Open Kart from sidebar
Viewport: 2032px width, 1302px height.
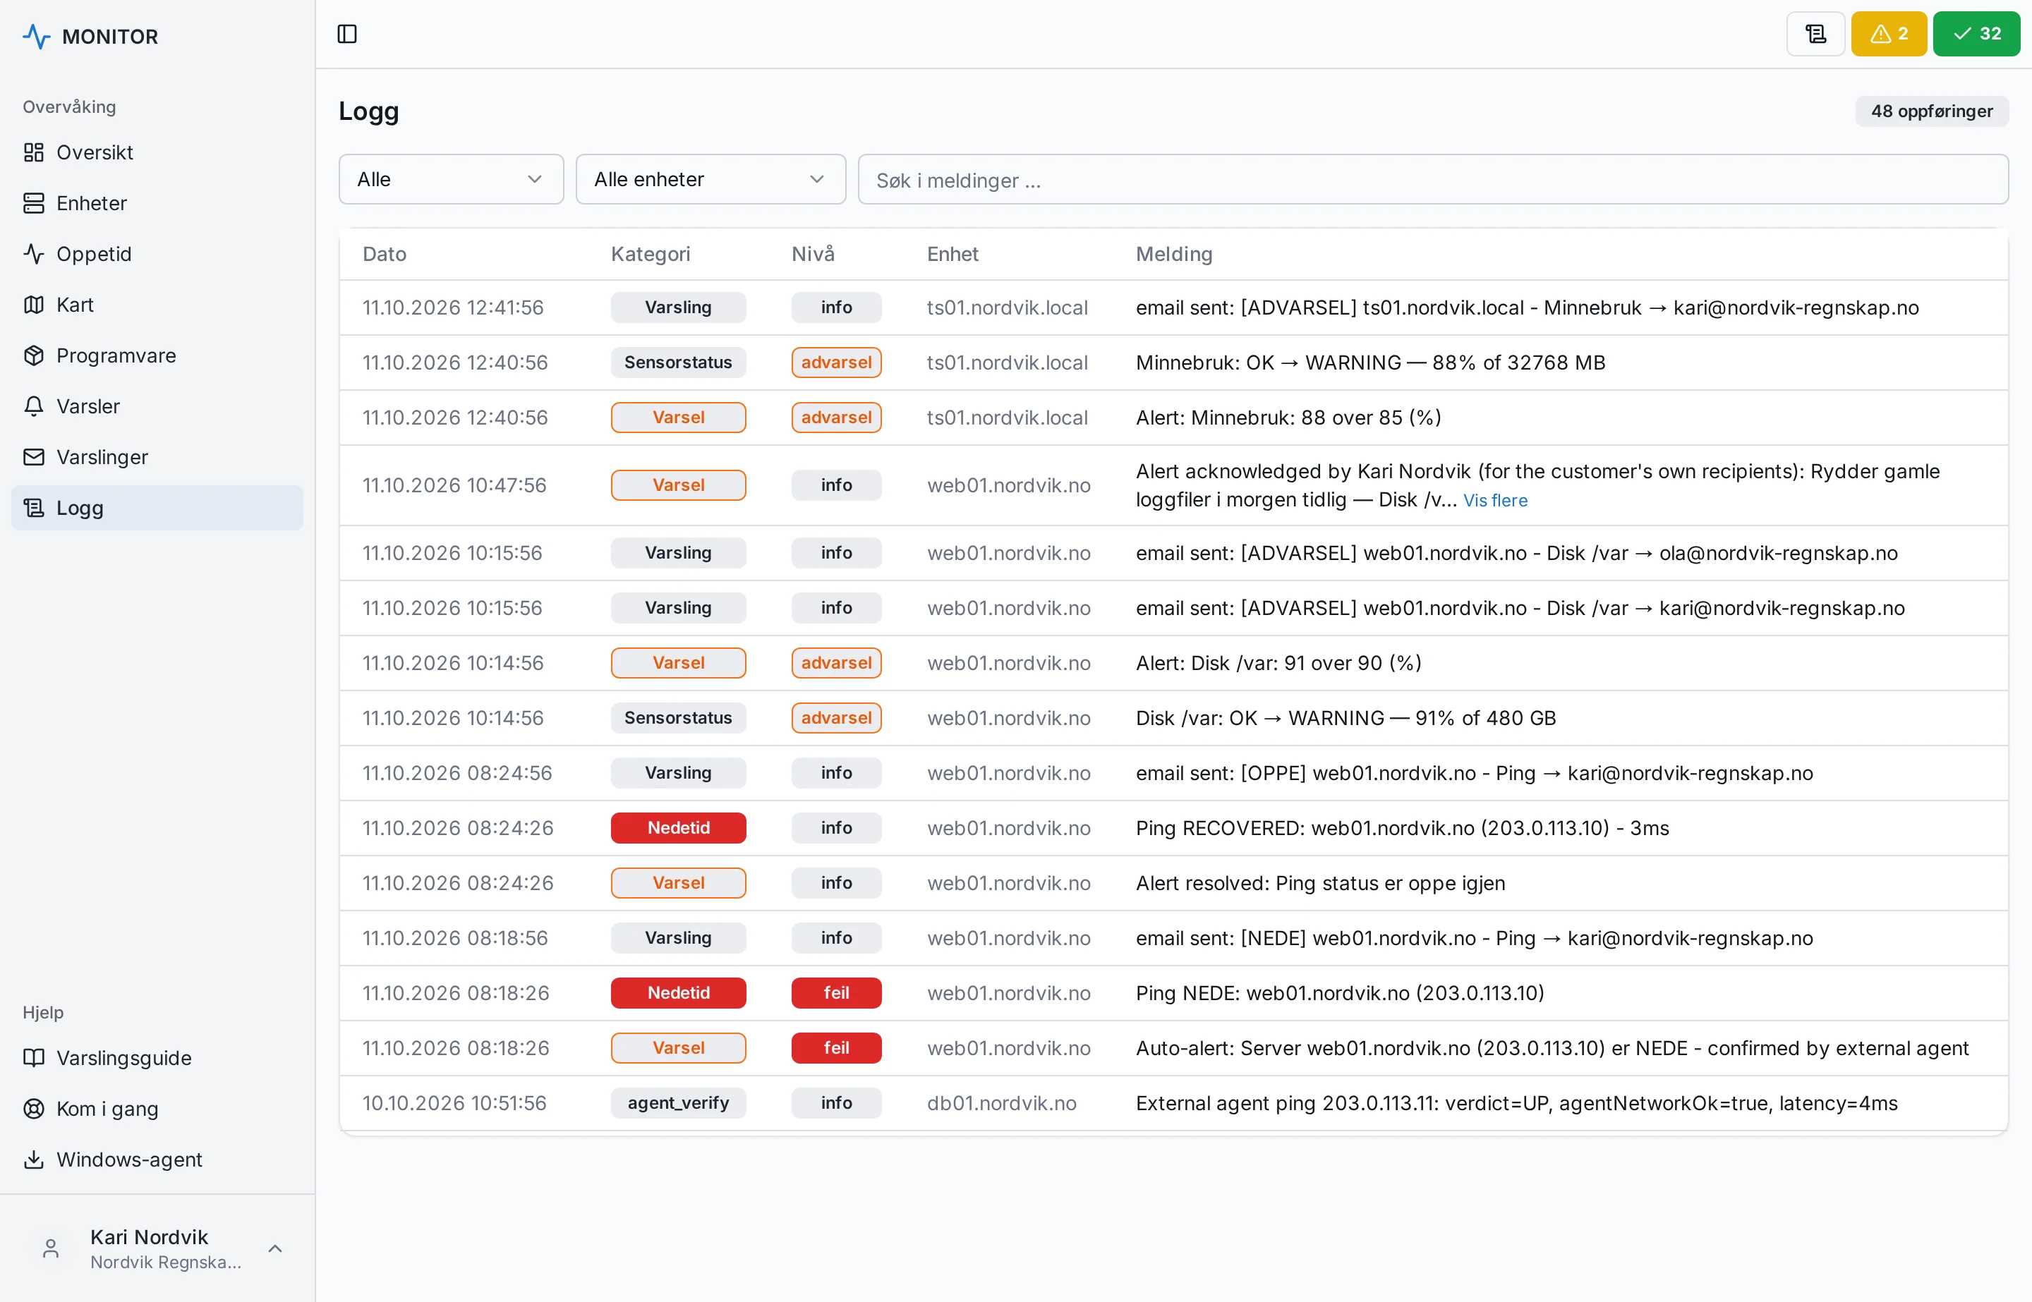pos(157,305)
